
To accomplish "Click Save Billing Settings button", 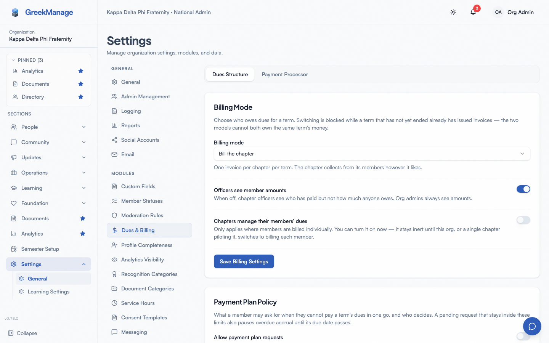I will point(244,261).
